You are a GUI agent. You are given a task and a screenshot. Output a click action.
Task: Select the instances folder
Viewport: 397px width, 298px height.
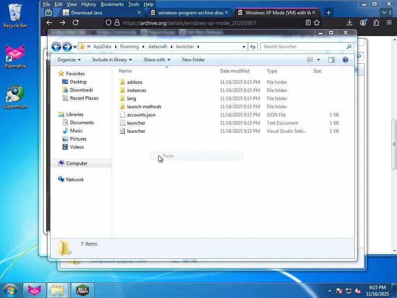(x=136, y=90)
